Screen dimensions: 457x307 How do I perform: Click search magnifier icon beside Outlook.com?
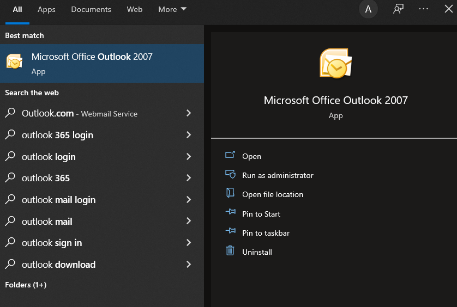pos(10,113)
